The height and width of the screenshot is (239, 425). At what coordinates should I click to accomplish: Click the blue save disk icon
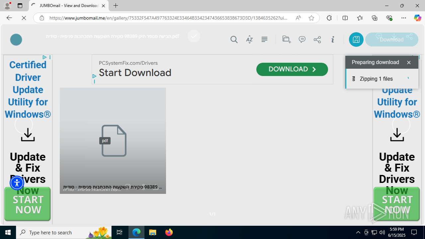pyautogui.click(x=356, y=40)
